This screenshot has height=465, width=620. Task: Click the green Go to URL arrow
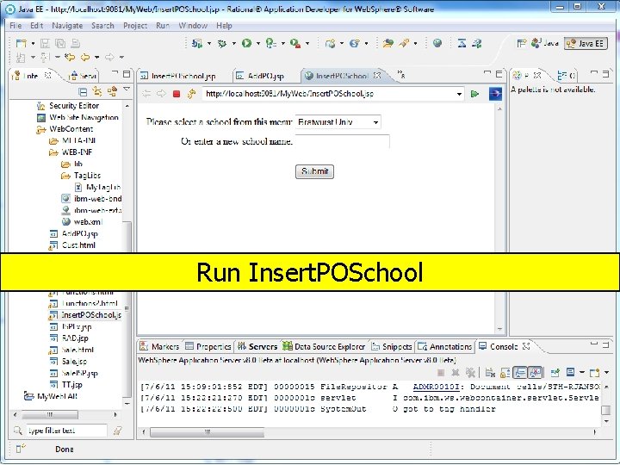[x=474, y=94]
